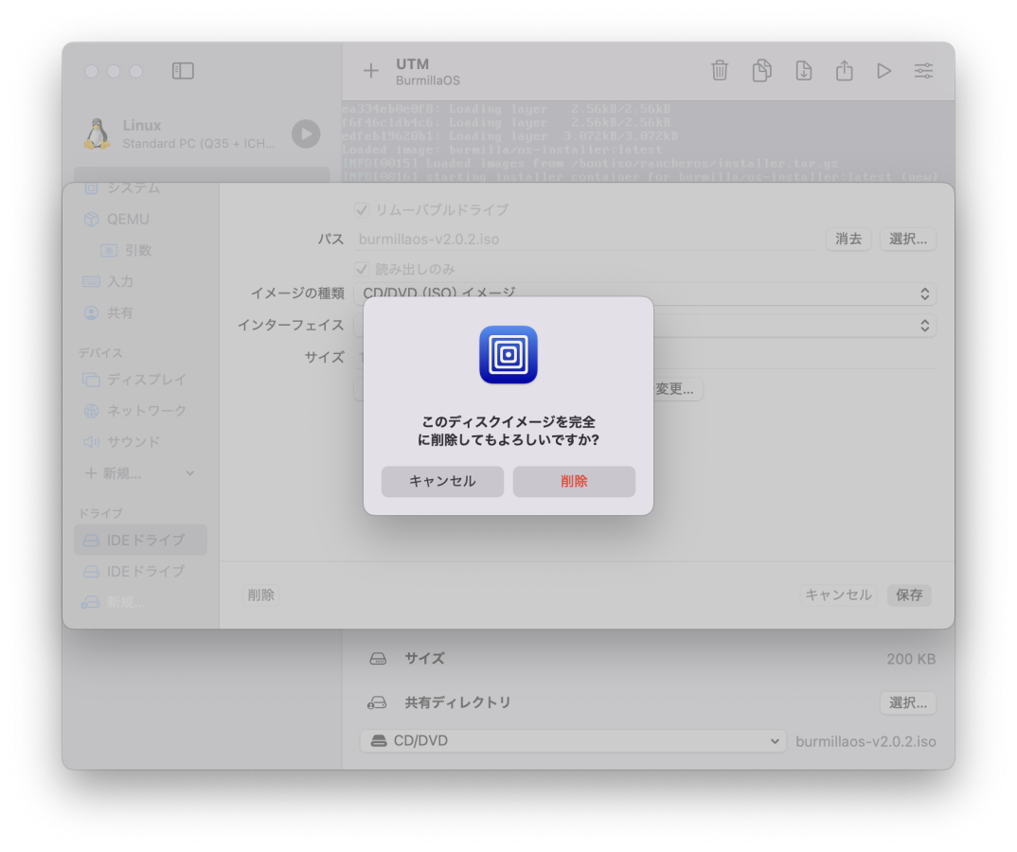Screen dimensions: 1017x852
Task: Toggle the リムーバブルドライブ checkbox
Action: [x=361, y=209]
